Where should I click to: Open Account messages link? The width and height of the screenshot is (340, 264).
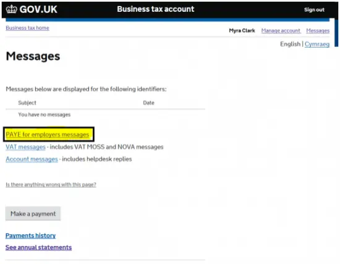pyautogui.click(x=32, y=159)
